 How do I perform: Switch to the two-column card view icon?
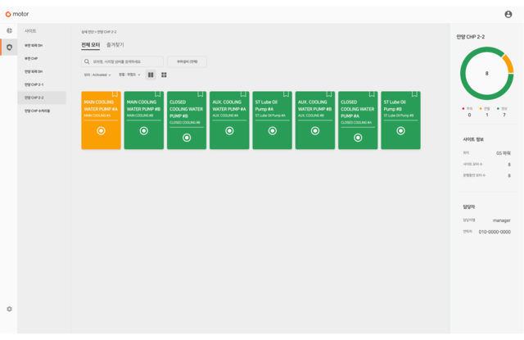(x=151, y=75)
